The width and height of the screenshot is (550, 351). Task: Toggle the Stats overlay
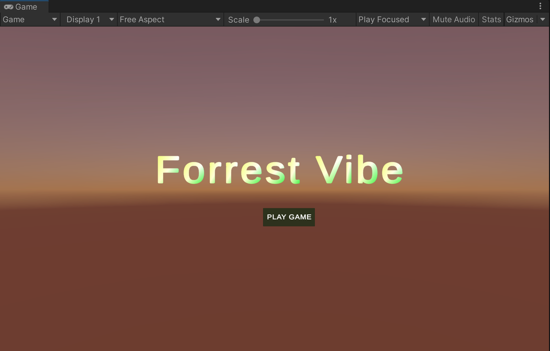coord(491,20)
